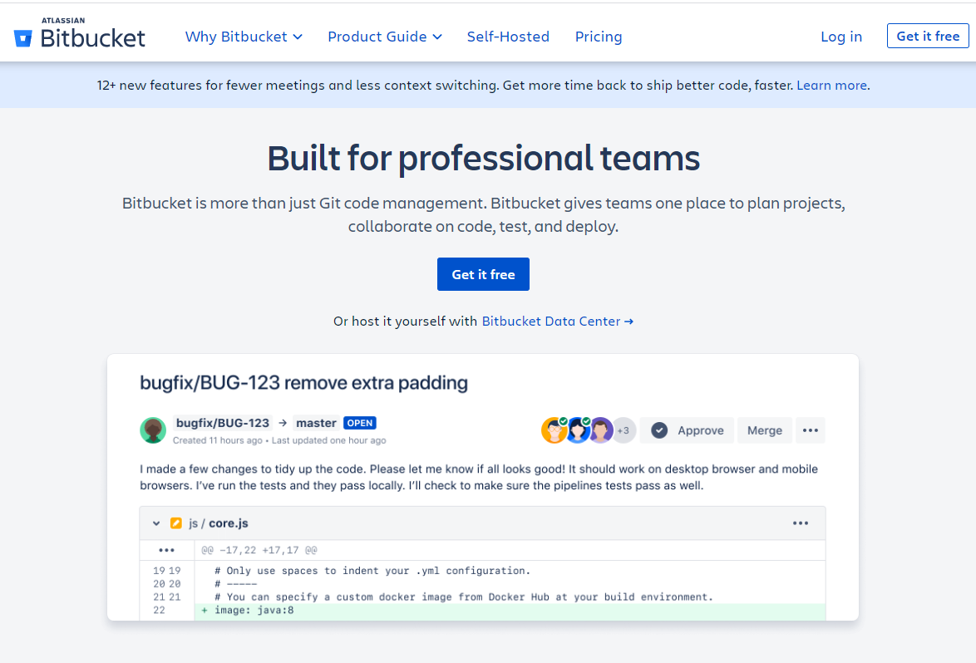Viewport: 976px width, 663px height.
Task: Click the diff hunk header '@@ -17,22 +17,17 @@'
Action: pyautogui.click(x=259, y=551)
